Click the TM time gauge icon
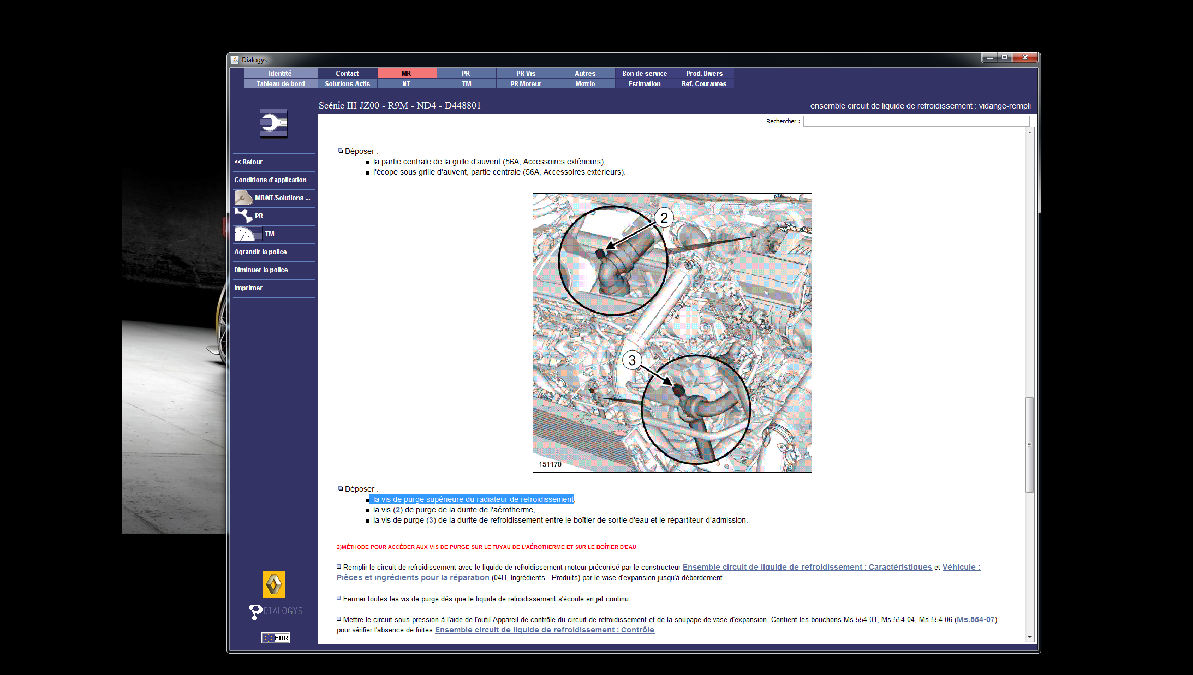Viewport: 1193px width, 675px height. click(x=245, y=234)
